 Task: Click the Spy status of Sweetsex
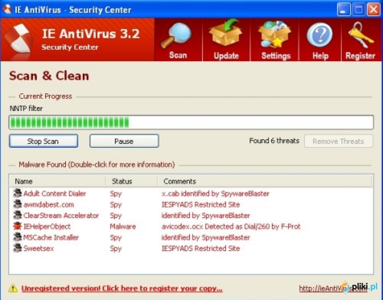pyautogui.click(x=116, y=249)
